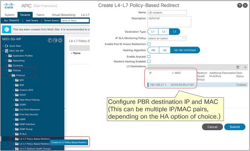Screen dimensions: 250x151
Task: Click Add Tenant link
Action: (x=32, y=20)
